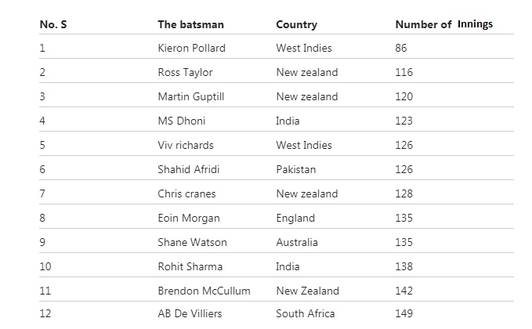Select the Rohit Sharma entry
Image resolution: width=532 pixels, height=329 pixels.
[x=190, y=266]
